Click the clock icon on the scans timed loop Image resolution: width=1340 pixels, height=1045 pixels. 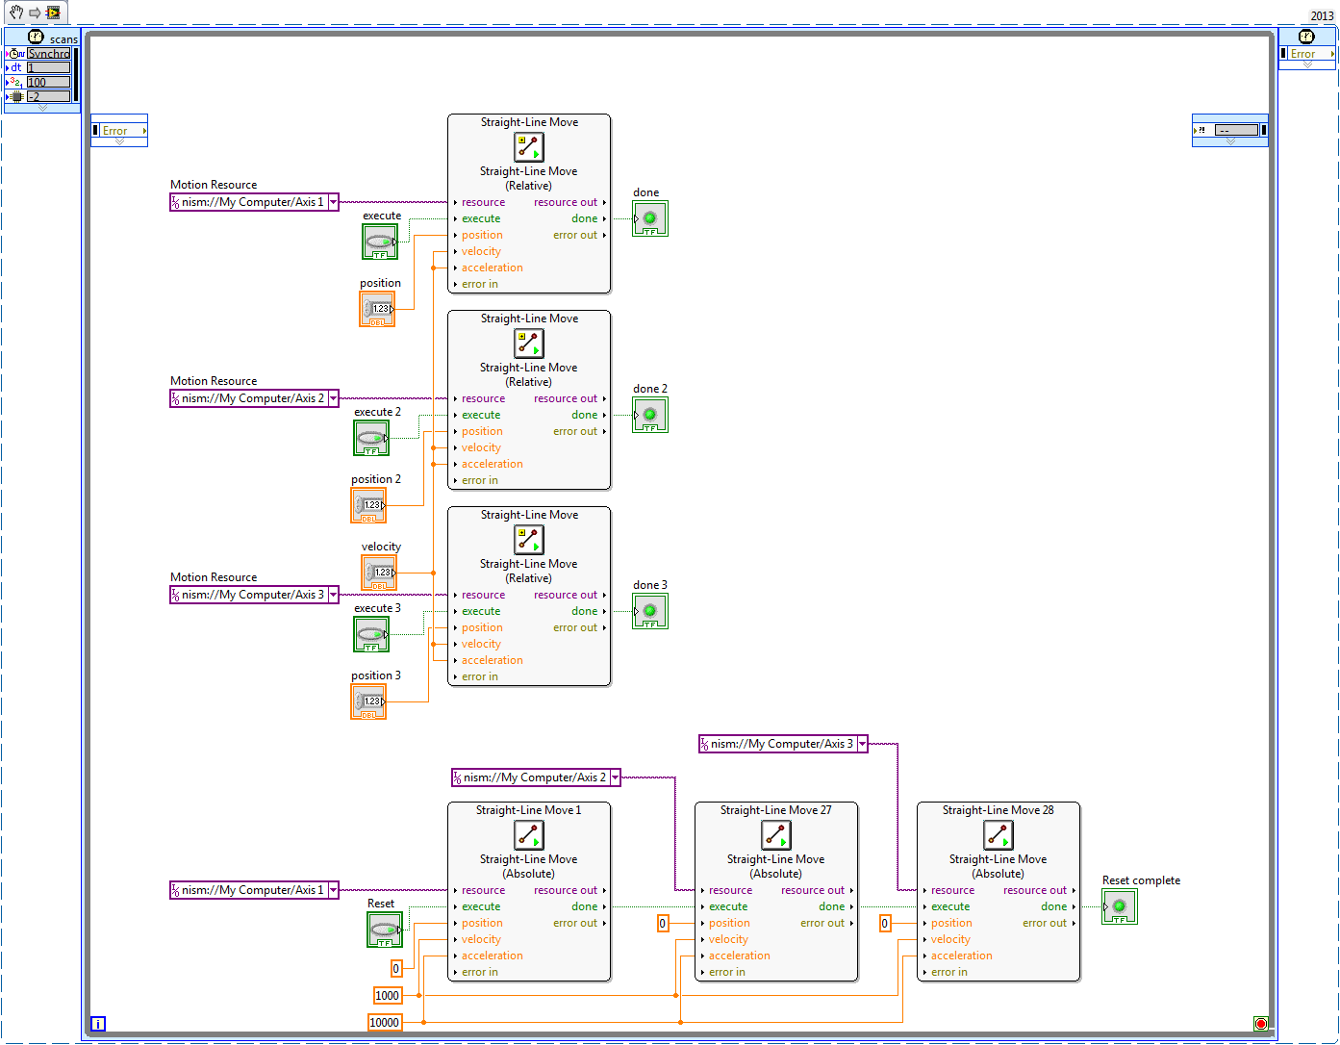click(37, 37)
